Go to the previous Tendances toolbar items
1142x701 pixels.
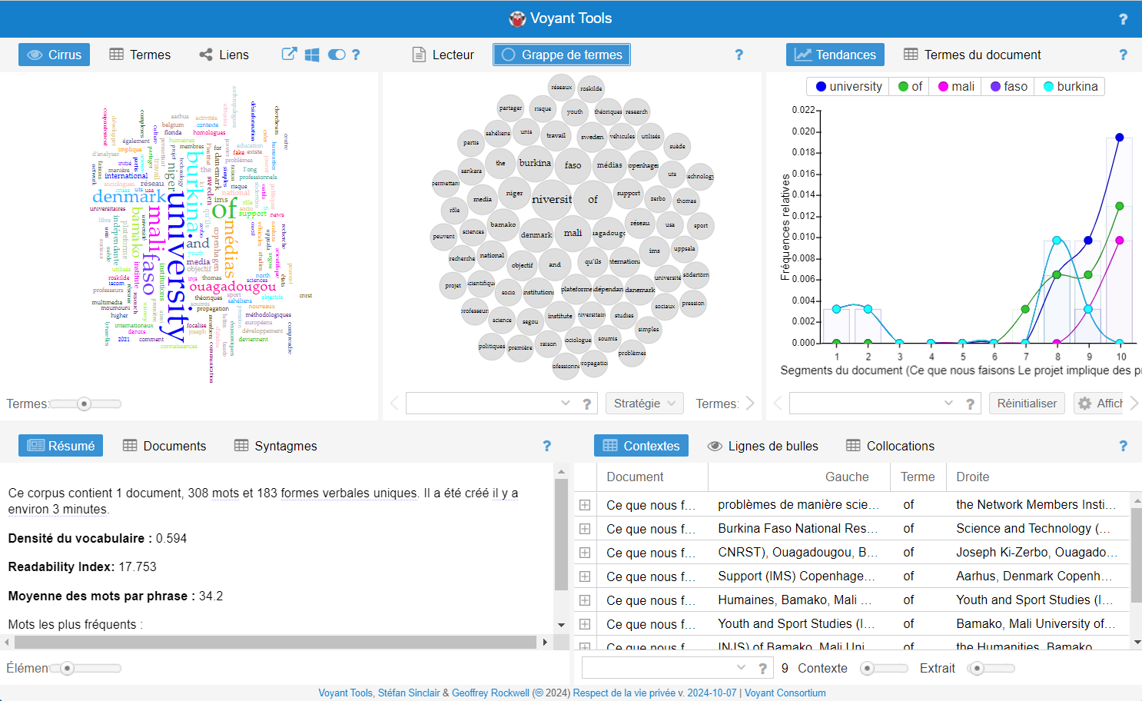click(x=778, y=404)
